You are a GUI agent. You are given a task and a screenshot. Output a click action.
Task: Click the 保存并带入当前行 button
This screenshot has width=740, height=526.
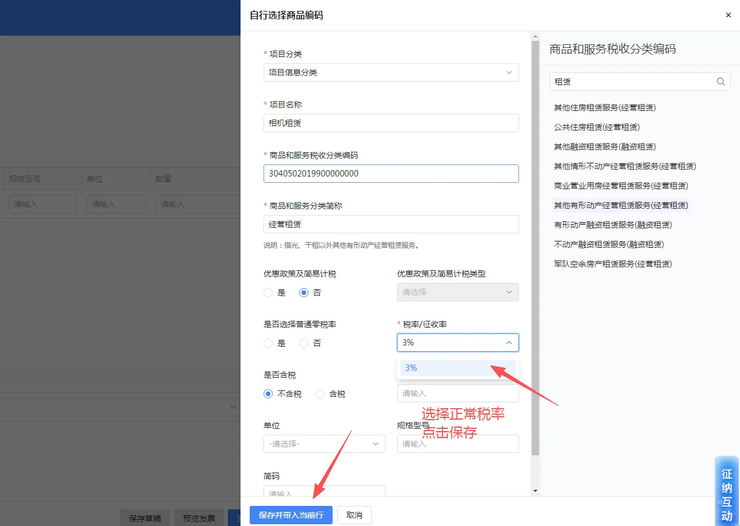(291, 515)
